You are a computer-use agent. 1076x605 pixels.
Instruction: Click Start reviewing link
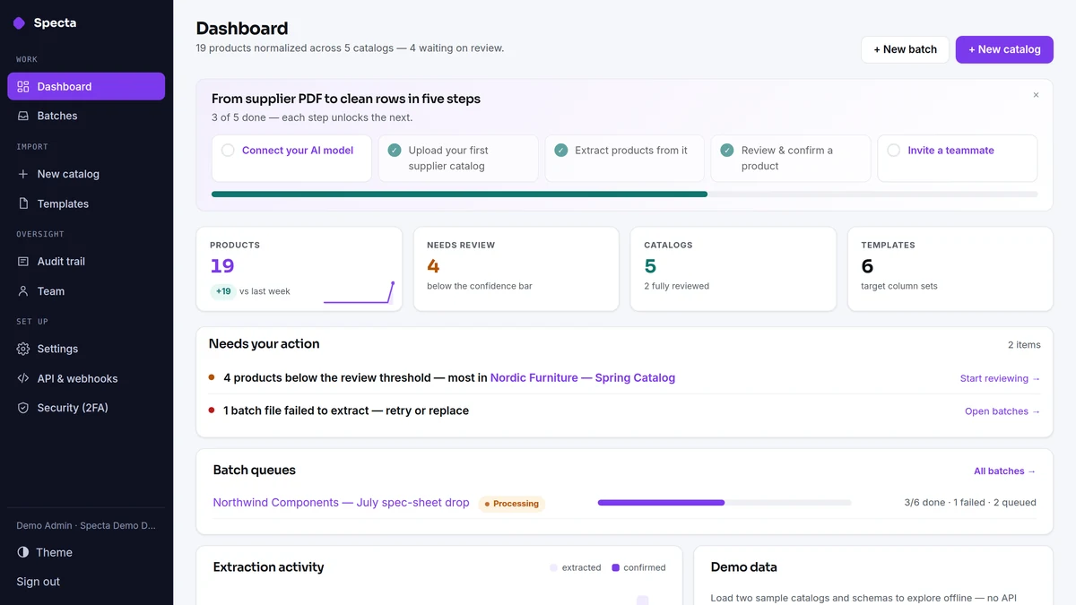[x=1000, y=378]
